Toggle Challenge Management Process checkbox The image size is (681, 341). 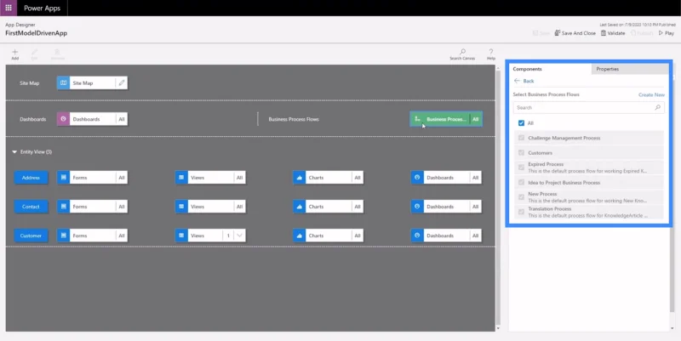[521, 138]
